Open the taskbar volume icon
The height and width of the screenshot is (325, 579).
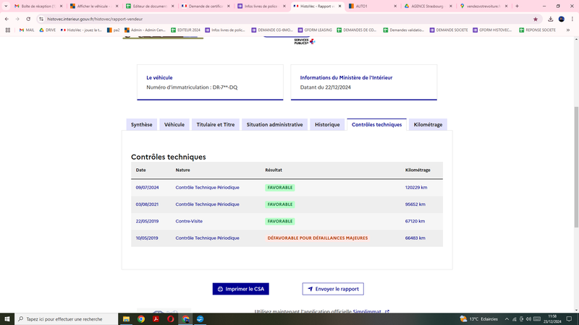click(x=528, y=319)
